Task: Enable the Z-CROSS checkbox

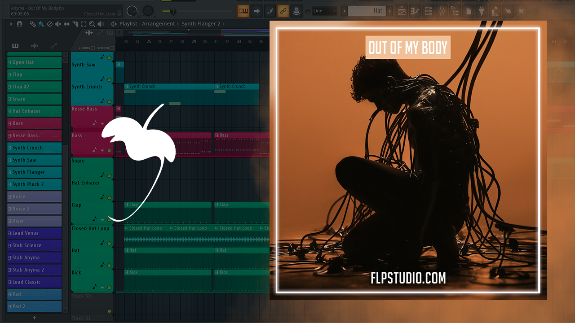Action: (93, 48)
